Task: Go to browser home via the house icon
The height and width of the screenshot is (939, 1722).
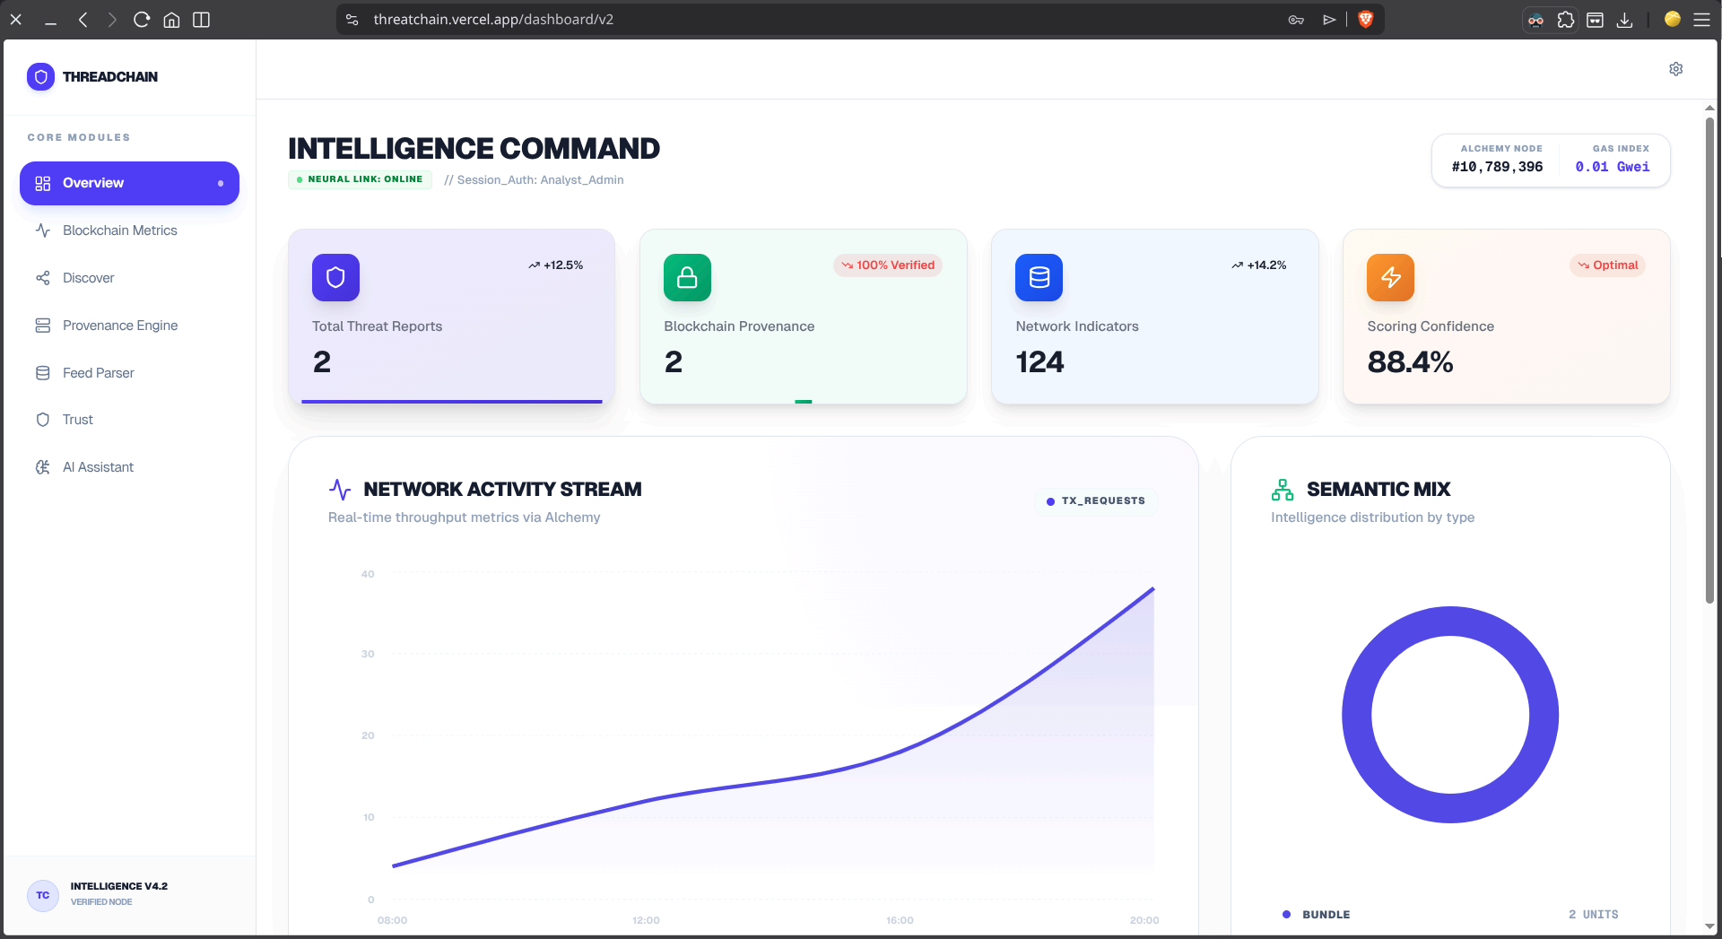Action: pyautogui.click(x=171, y=20)
